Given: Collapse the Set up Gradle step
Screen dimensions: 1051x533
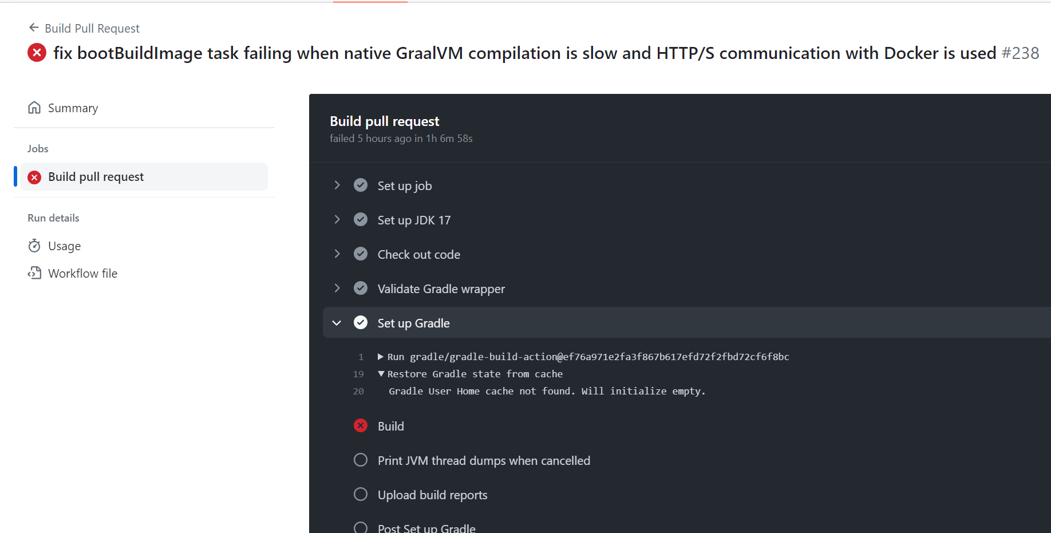Looking at the screenshot, I should point(337,322).
